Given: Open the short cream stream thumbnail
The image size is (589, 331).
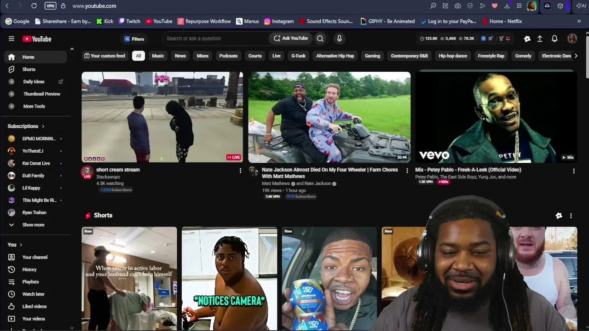Looking at the screenshot, I should (x=162, y=117).
